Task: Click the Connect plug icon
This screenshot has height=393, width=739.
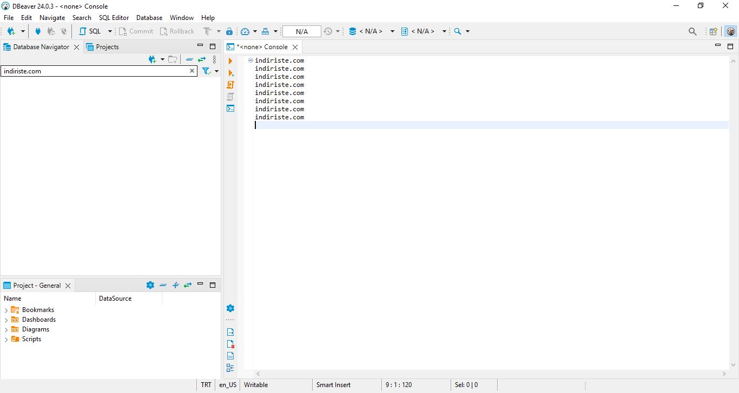Action: 38,31
